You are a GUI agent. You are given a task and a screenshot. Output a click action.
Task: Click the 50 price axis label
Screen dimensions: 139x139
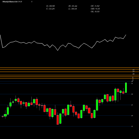click(132, 94)
